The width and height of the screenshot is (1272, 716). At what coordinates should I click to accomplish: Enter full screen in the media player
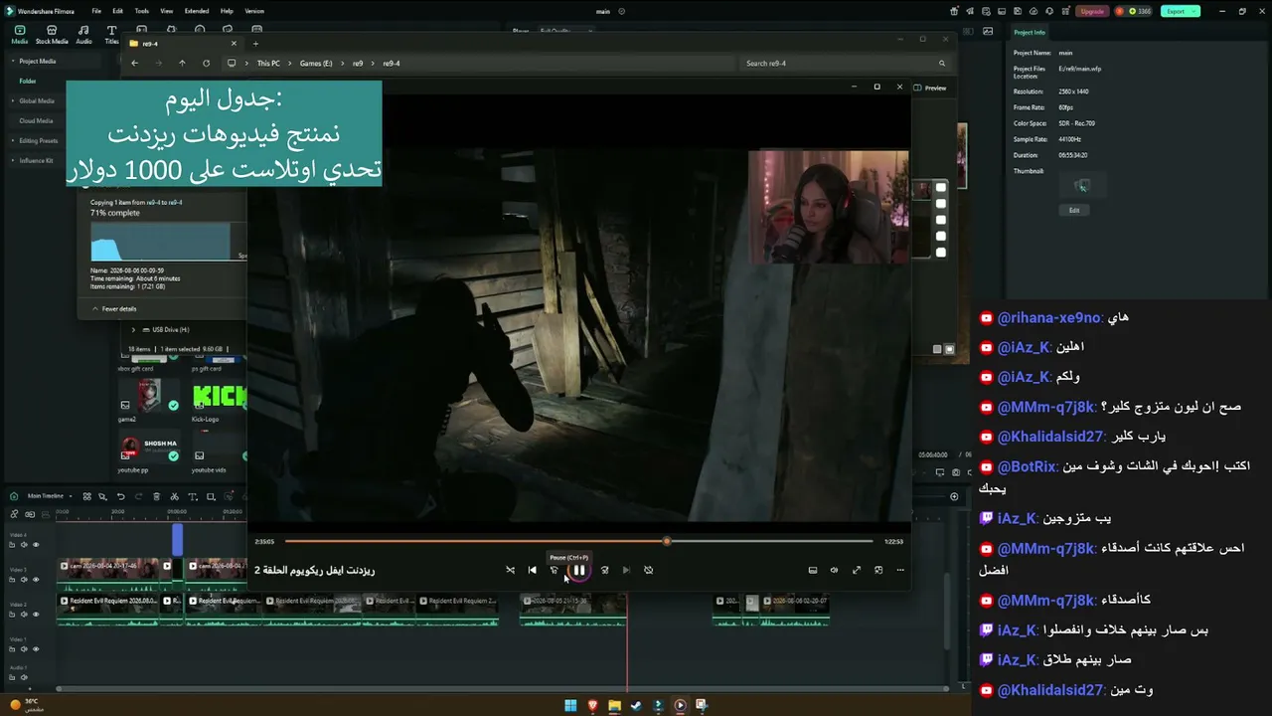[x=857, y=570]
